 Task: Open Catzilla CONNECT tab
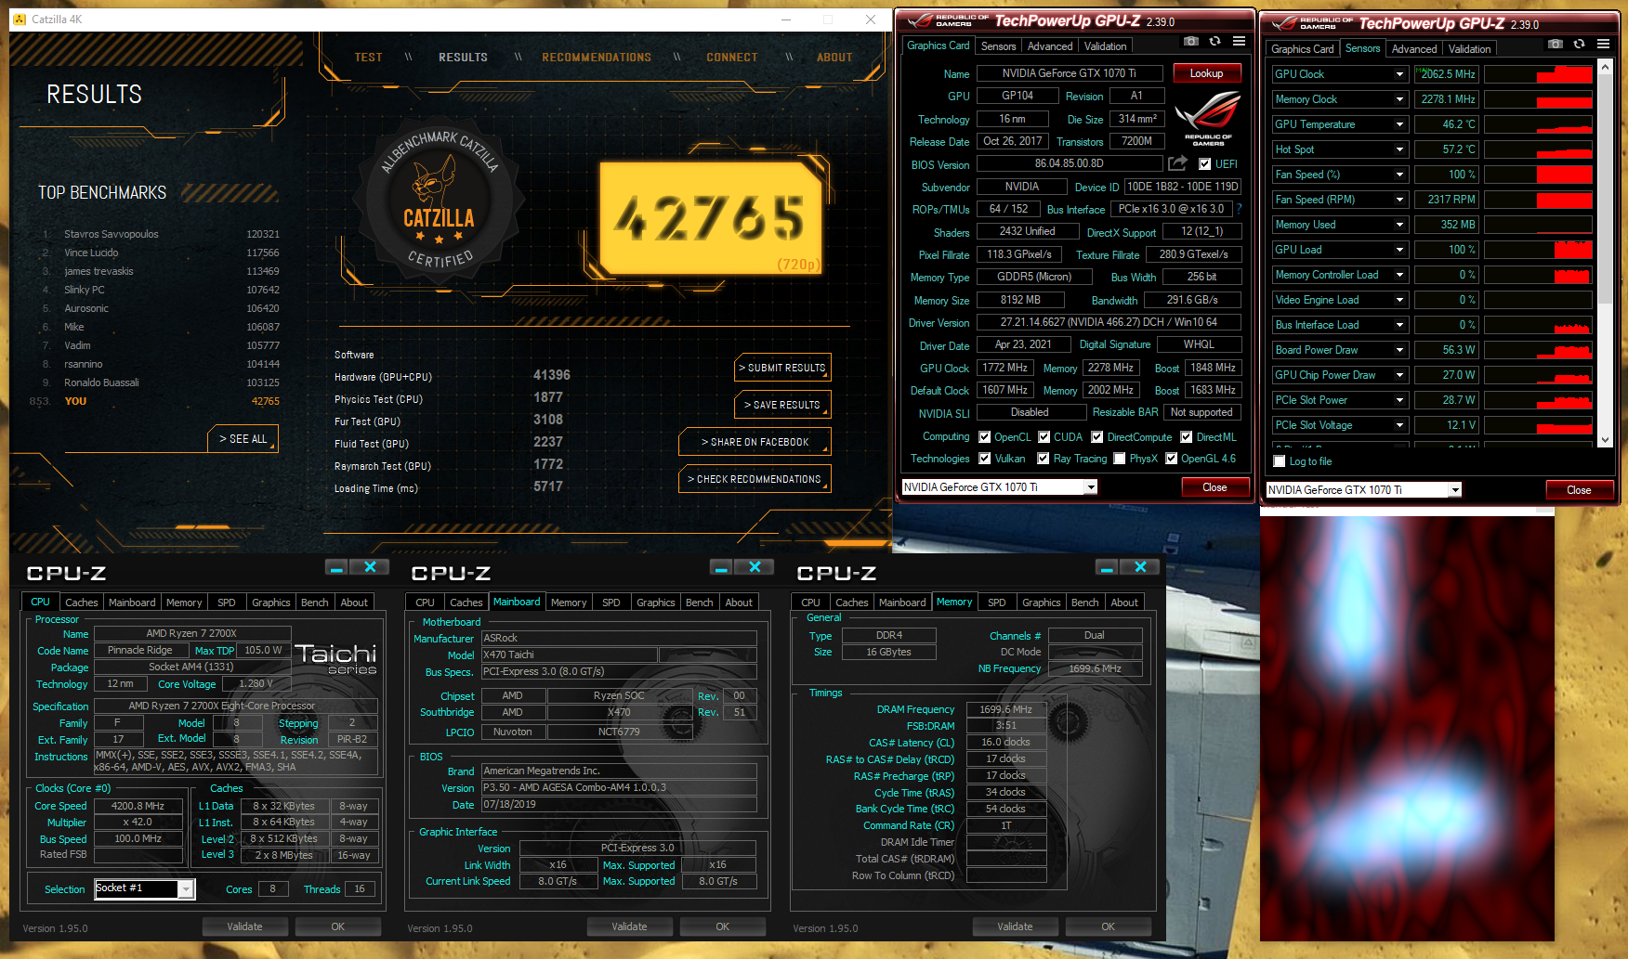tap(732, 58)
